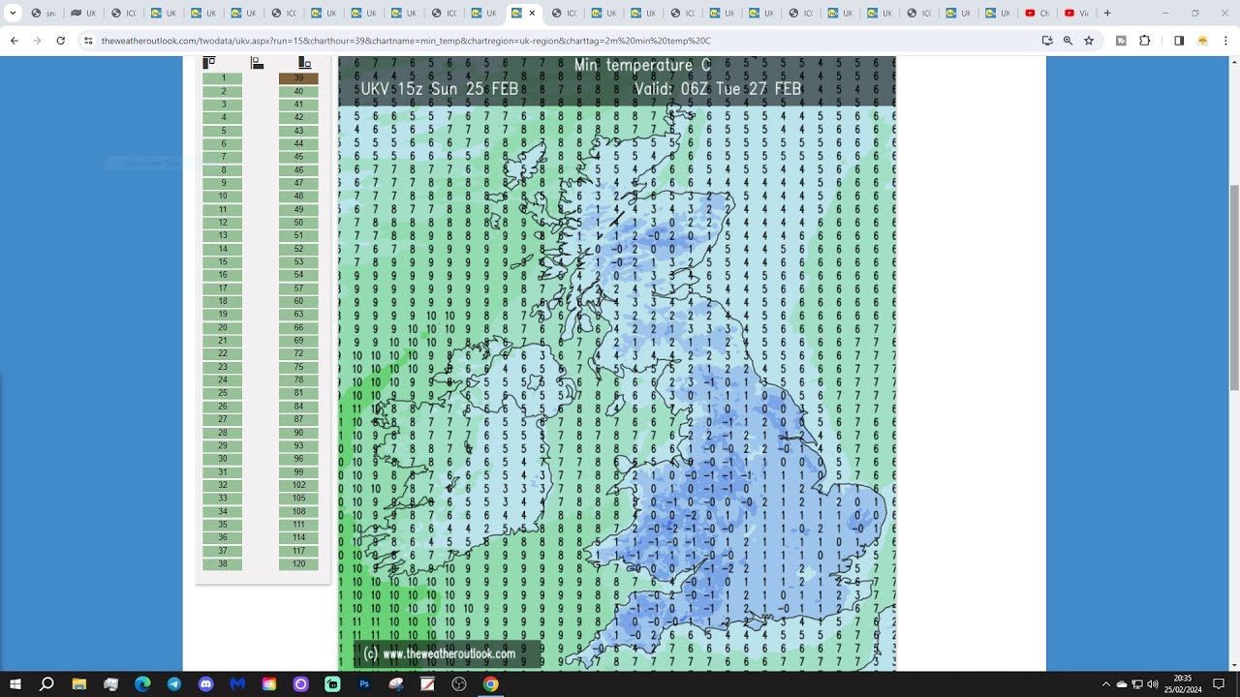Switch to the YouTube tab labeled Vic
The width and height of the screenshot is (1240, 697).
1077,14
